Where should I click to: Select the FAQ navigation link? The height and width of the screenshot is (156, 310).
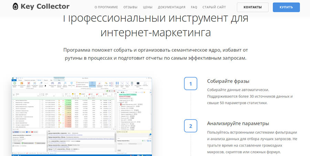pos(194,7)
